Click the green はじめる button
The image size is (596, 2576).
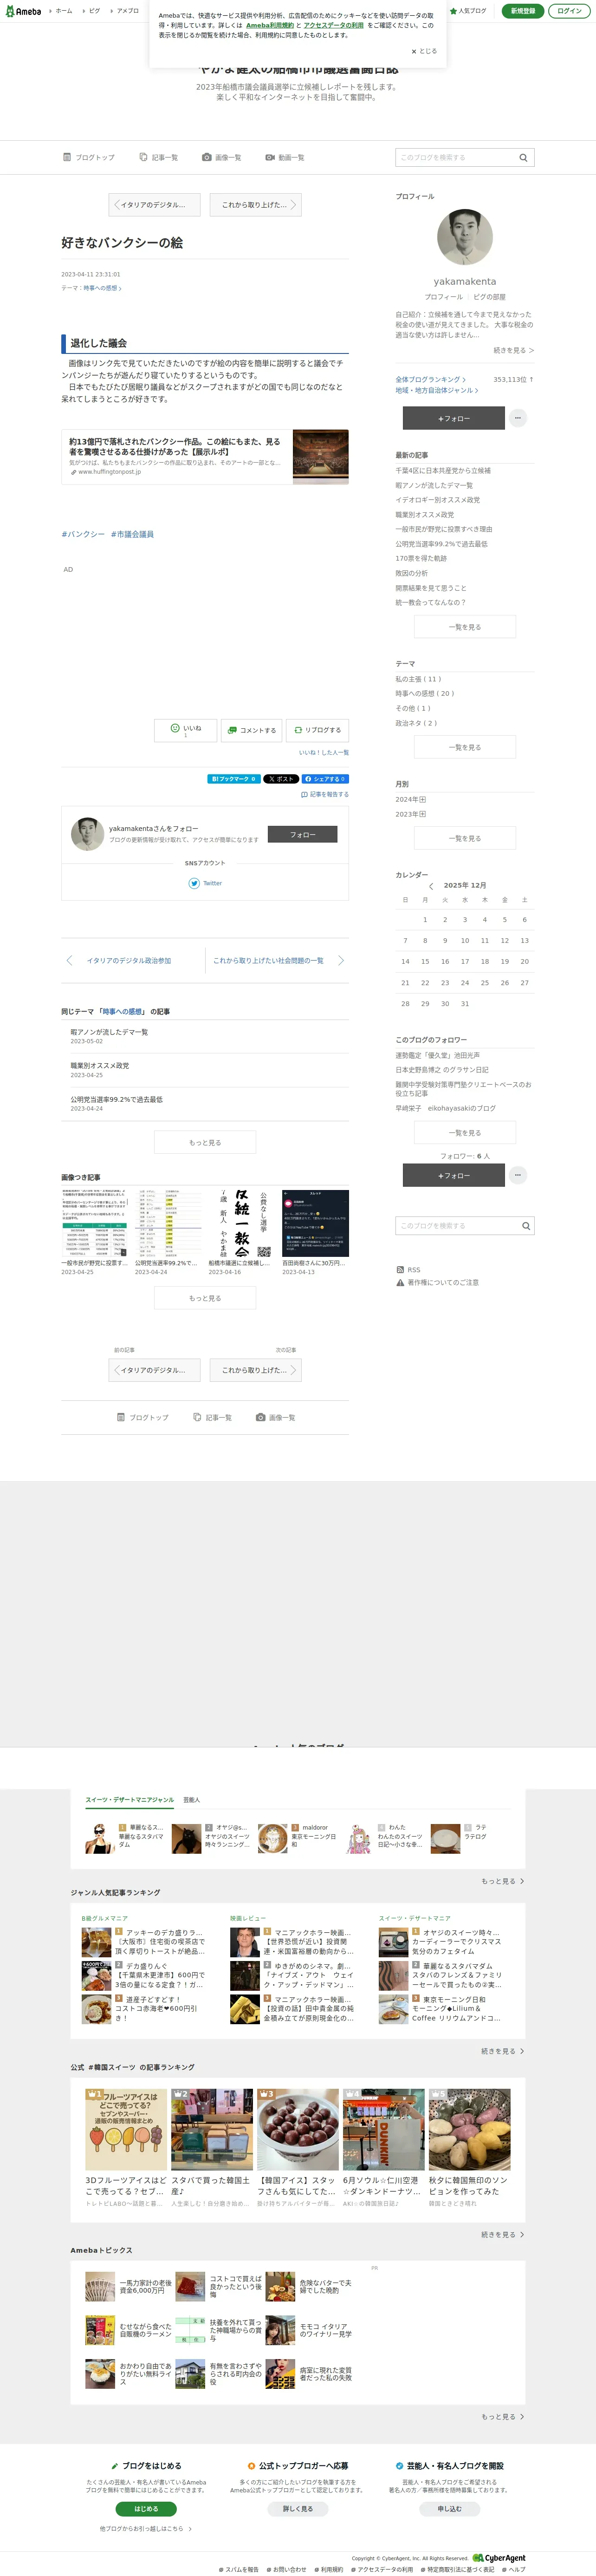pyautogui.click(x=146, y=2508)
